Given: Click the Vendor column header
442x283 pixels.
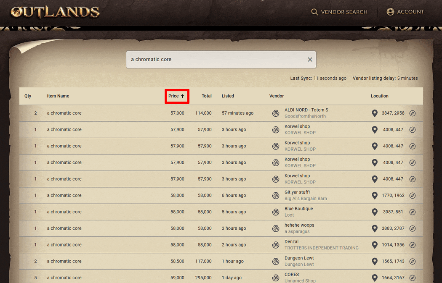Looking at the screenshot, I should (x=276, y=96).
